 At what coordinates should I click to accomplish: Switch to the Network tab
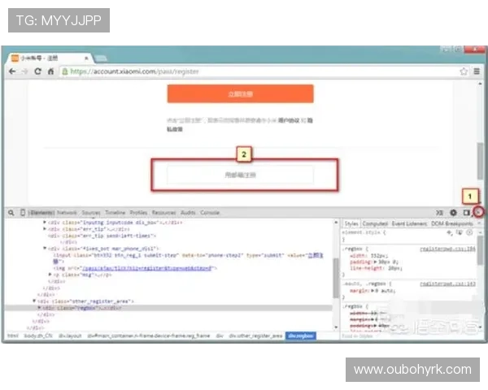pyautogui.click(x=67, y=212)
